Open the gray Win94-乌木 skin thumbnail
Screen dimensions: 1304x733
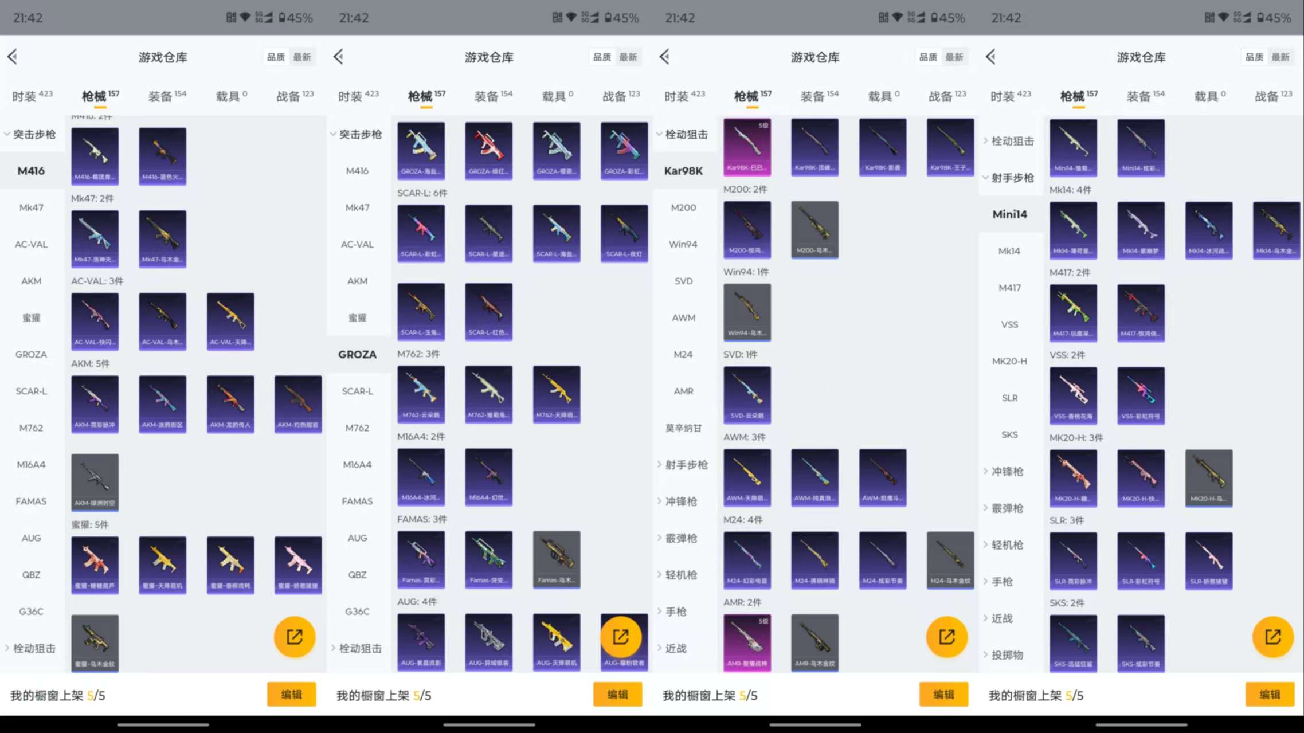747,312
